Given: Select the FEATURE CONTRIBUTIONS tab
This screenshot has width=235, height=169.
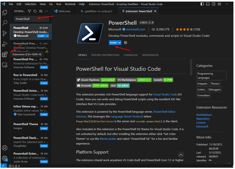Looking at the screenshot, I should pyautogui.click(x=105, y=55).
